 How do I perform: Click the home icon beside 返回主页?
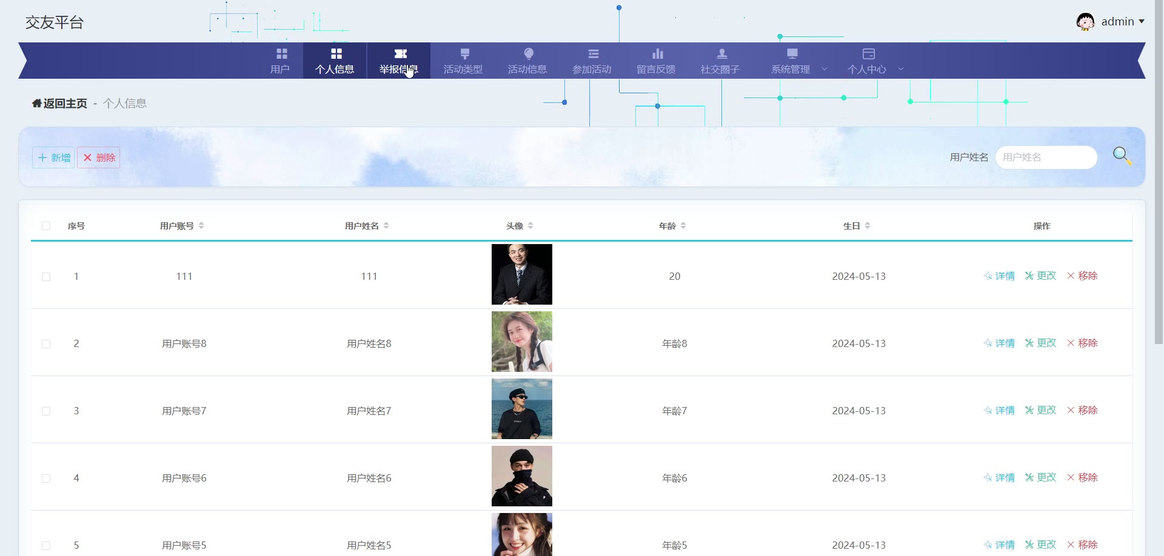36,104
